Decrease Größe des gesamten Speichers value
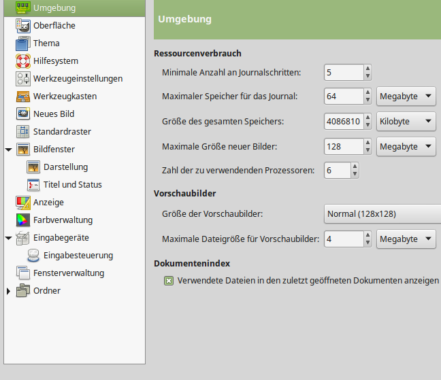The width and height of the screenshot is (441, 380). point(367,125)
